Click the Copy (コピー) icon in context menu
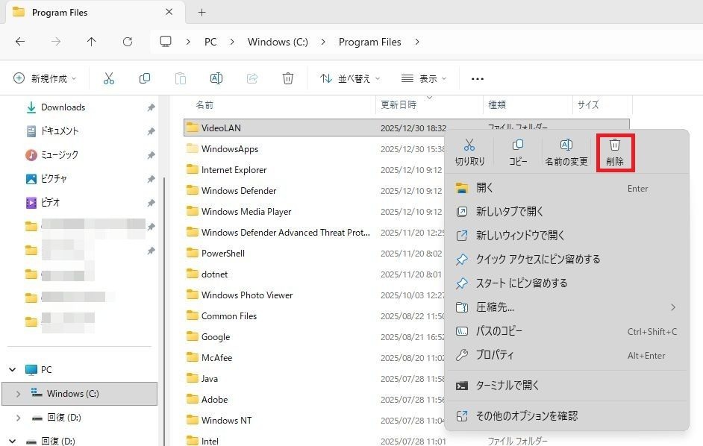This screenshot has height=446, width=703. 518,152
